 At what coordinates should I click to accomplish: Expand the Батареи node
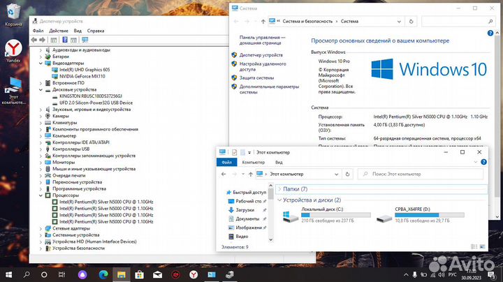tap(41, 57)
